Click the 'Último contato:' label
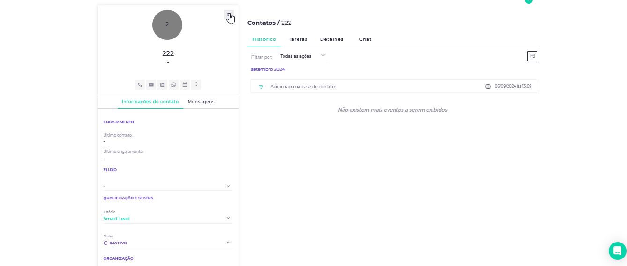The image size is (627, 266). [118, 135]
